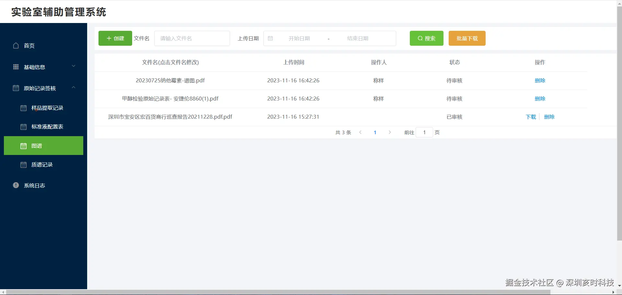Click the 文件名(点击文件名修改) column header
The image size is (622, 295).
point(170,62)
